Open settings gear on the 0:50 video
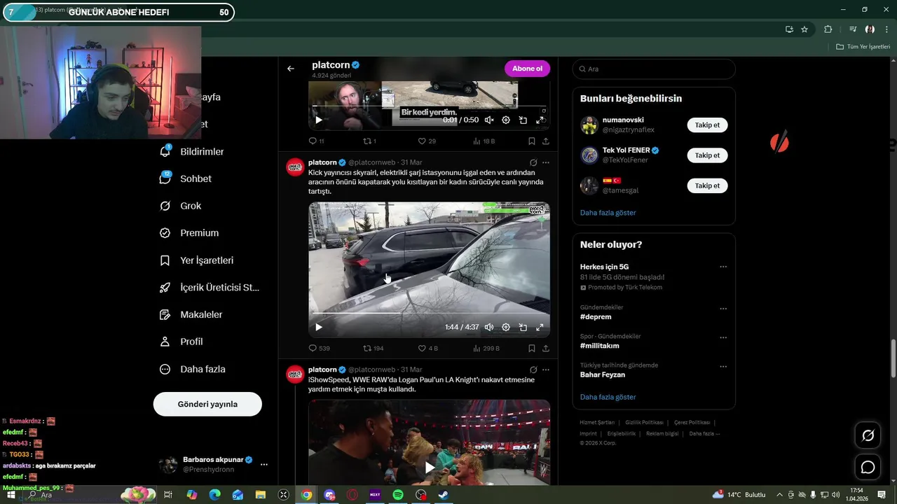This screenshot has width=897, height=504. pos(506,120)
